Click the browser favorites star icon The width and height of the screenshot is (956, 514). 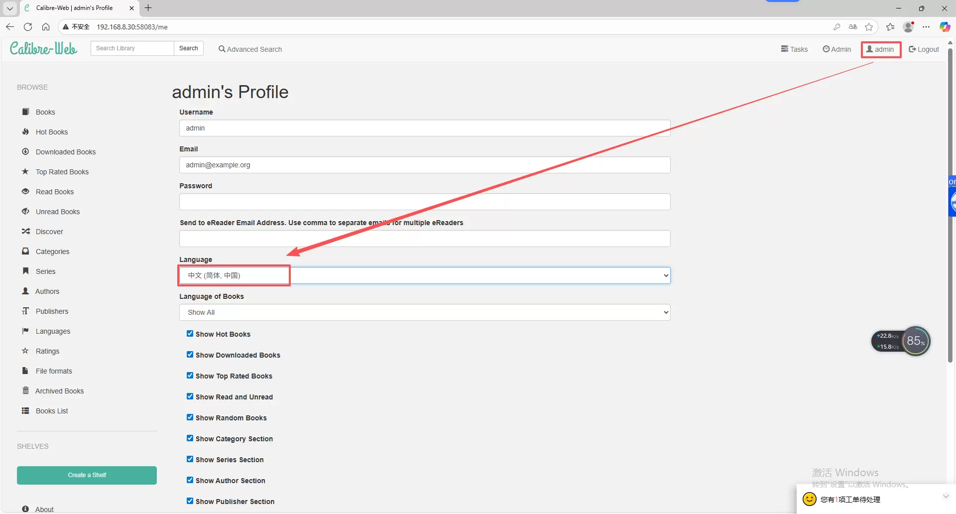(x=869, y=27)
